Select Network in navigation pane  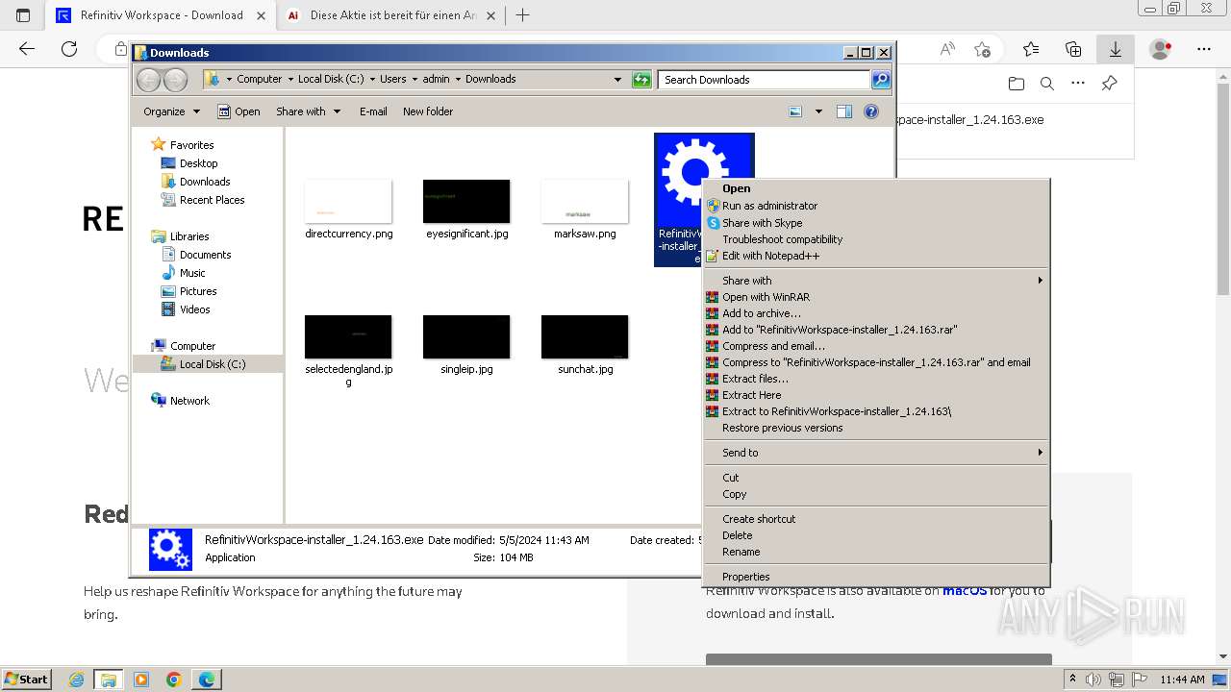point(189,401)
